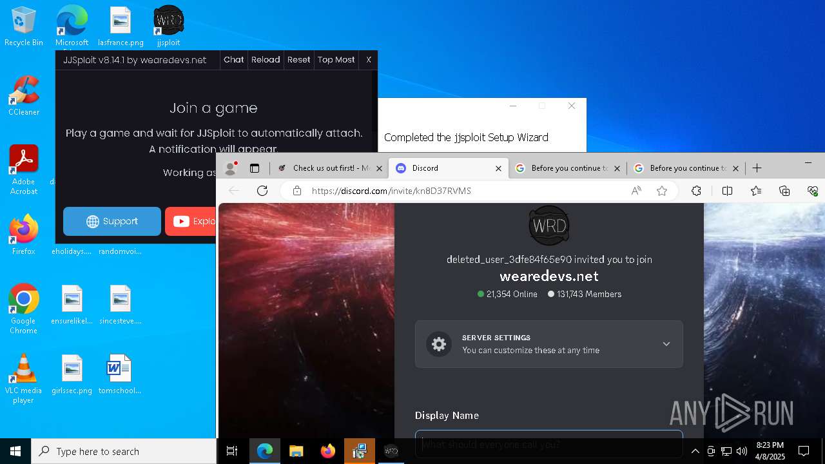Click the Discord Display Name input field
This screenshot has height=464, width=825.
[548, 444]
